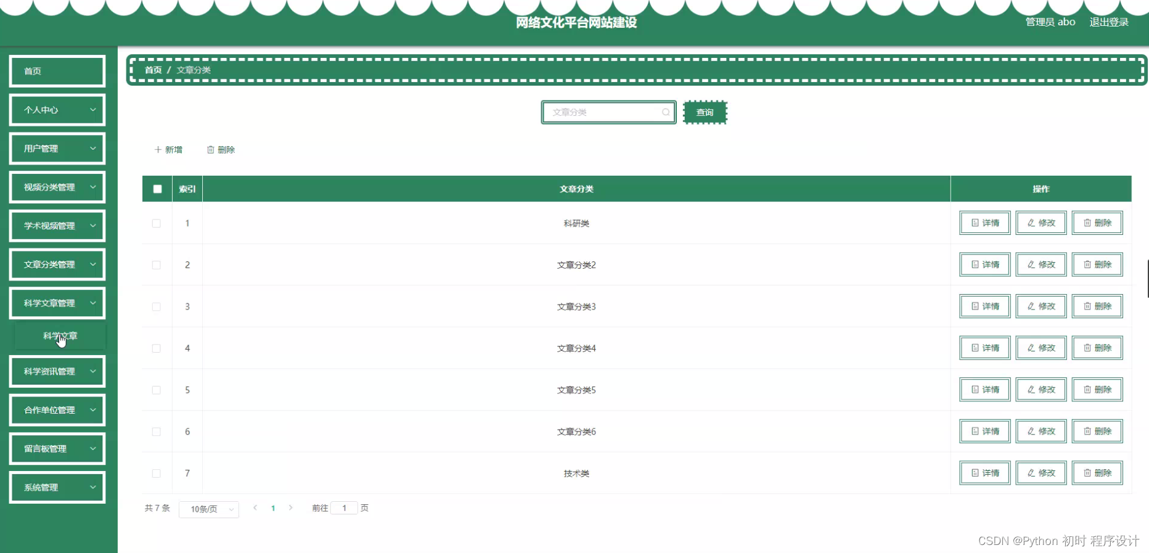Click 删除 trash icon in 文章分类6 row
This screenshot has width=1149, height=553.
pyautogui.click(x=1087, y=431)
